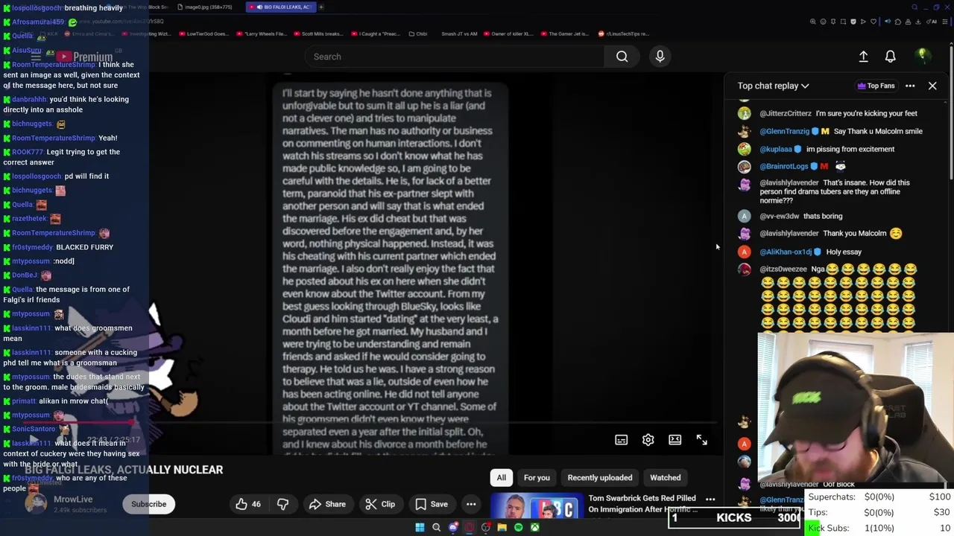The height and width of the screenshot is (536, 954).
Task: Open Spotify from the taskbar
Action: (x=518, y=528)
